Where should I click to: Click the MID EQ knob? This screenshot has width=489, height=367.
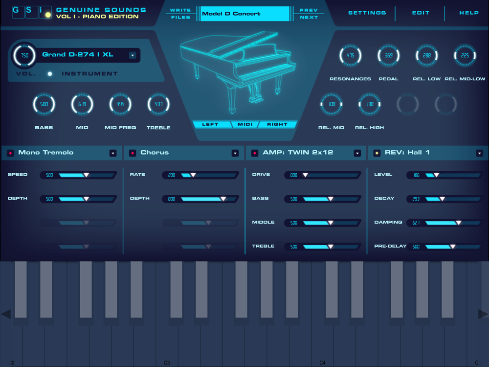[x=82, y=104]
